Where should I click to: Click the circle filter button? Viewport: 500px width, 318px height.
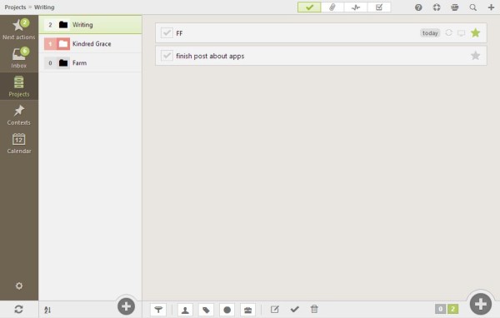click(227, 310)
